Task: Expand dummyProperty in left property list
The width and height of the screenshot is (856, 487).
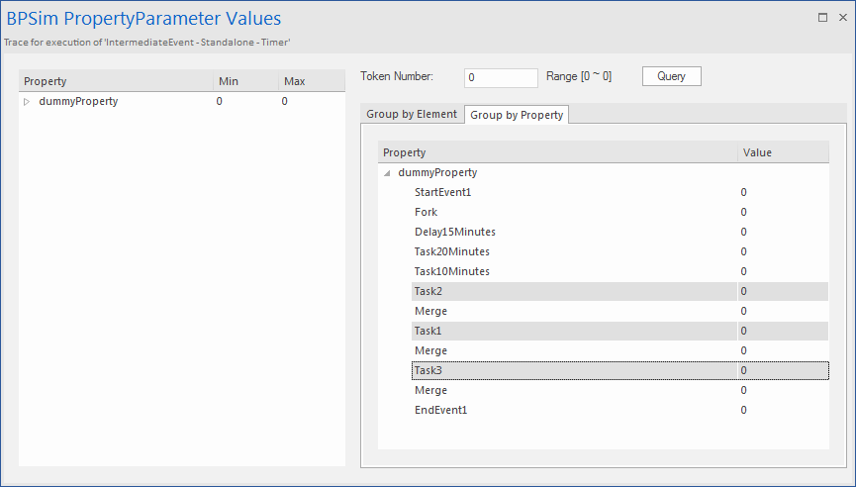Action: [x=27, y=102]
